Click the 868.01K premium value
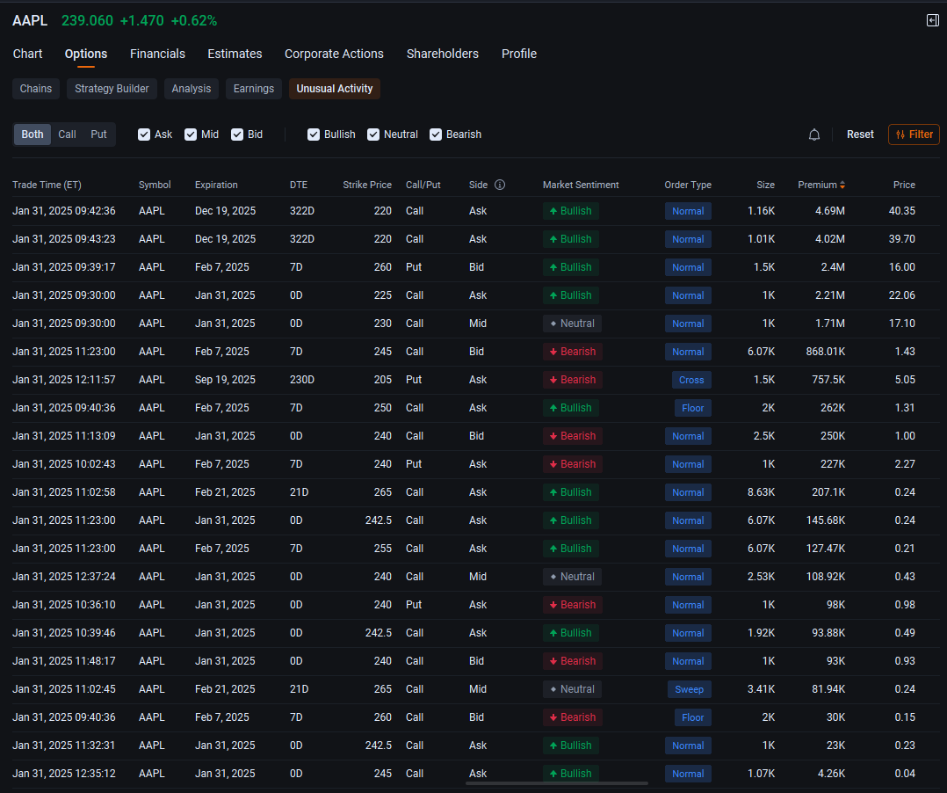 click(x=825, y=352)
